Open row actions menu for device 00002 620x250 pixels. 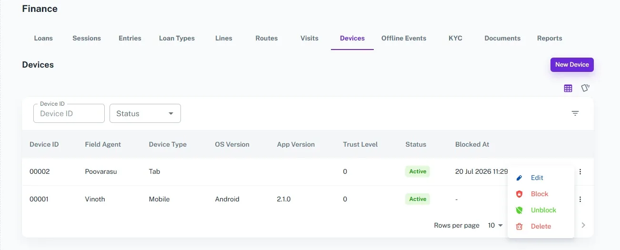tap(580, 172)
